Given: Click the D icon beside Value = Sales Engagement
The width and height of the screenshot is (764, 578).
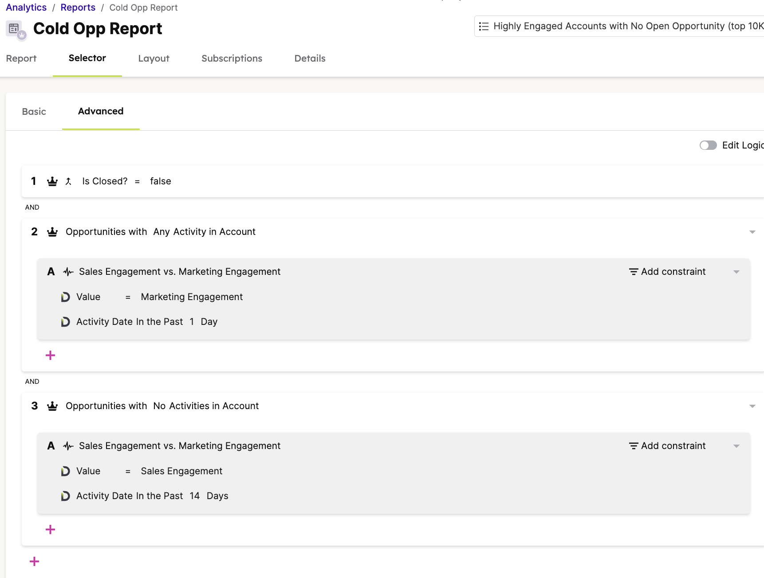Looking at the screenshot, I should pos(65,471).
